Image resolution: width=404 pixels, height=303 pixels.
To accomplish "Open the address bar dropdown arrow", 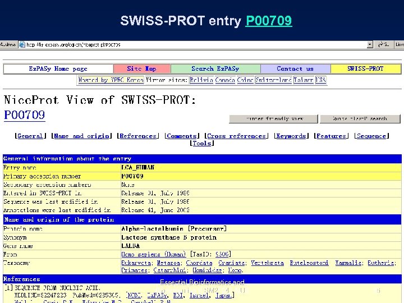I will click(370, 44).
